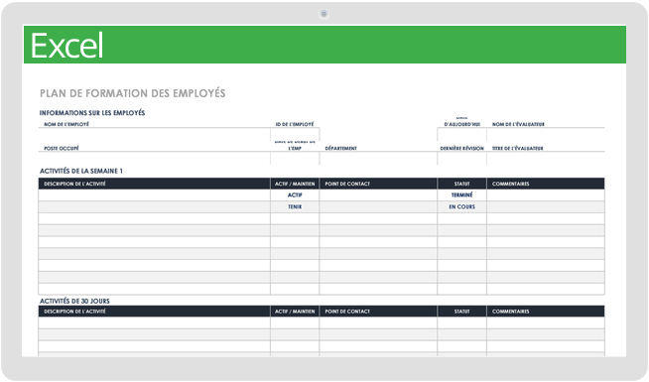Click the 'D'AUJOURD'HUI' date label

pyautogui.click(x=461, y=124)
